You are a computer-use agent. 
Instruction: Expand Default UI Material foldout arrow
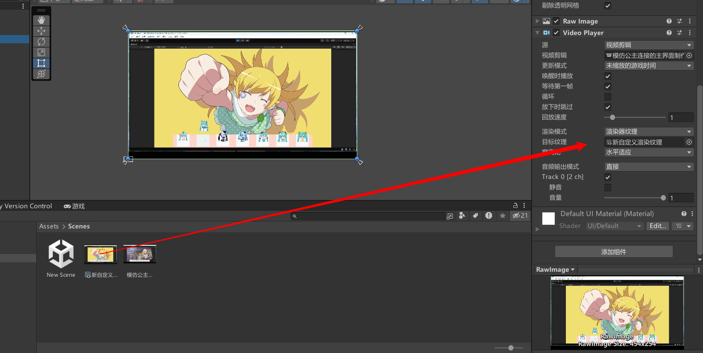(537, 229)
